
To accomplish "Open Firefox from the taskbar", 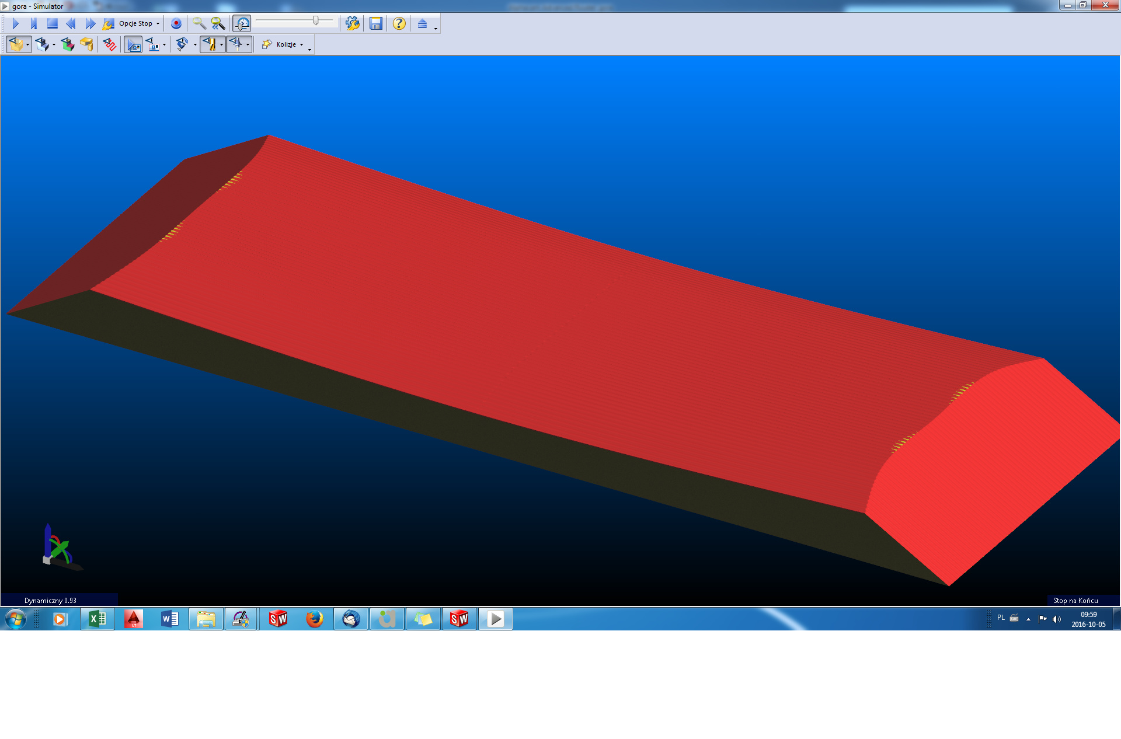I will pyautogui.click(x=314, y=619).
